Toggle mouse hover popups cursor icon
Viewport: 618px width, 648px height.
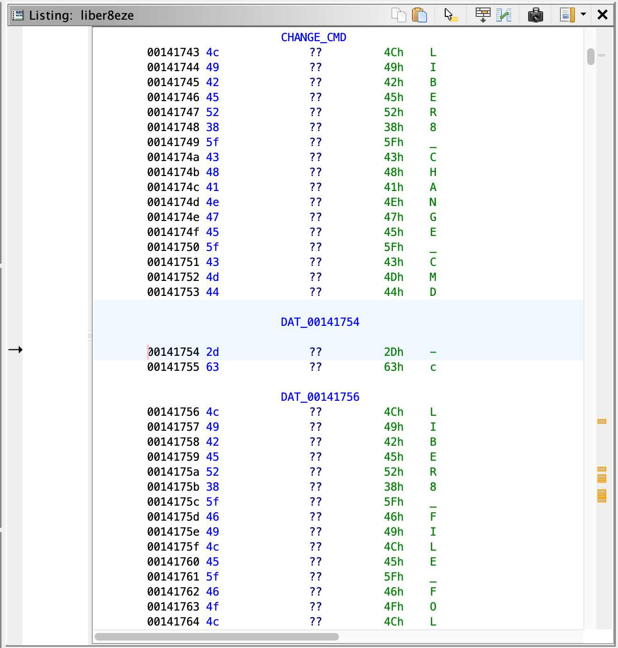pos(450,15)
